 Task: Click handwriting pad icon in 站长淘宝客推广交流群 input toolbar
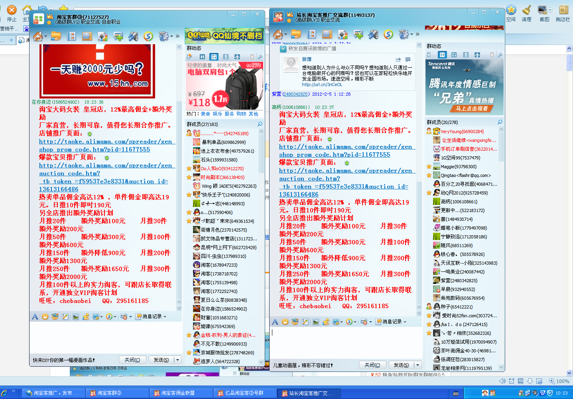pos(305,322)
